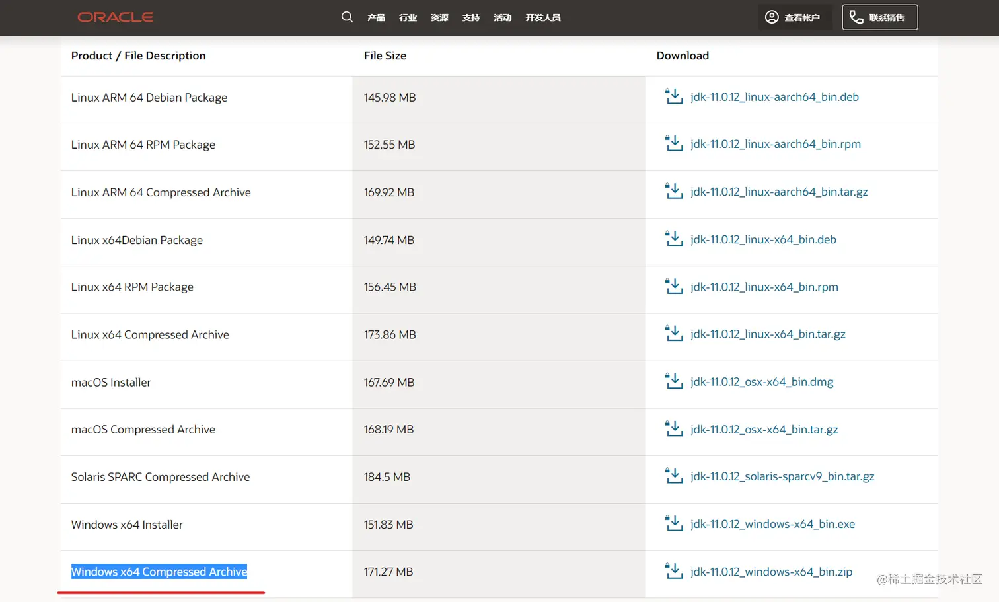Click the search magnifier icon in header
This screenshot has width=999, height=602.
click(347, 17)
